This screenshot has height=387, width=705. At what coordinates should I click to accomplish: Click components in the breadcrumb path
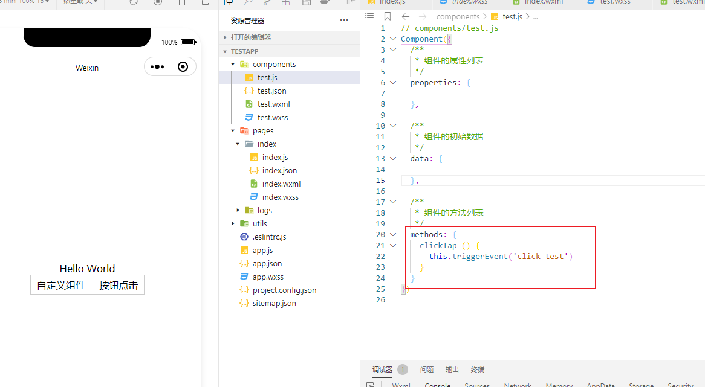[458, 17]
